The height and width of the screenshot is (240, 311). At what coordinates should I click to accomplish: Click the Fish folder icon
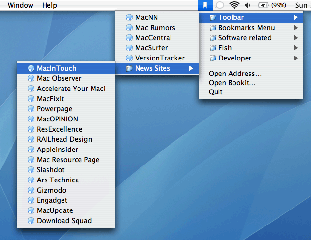213,48
